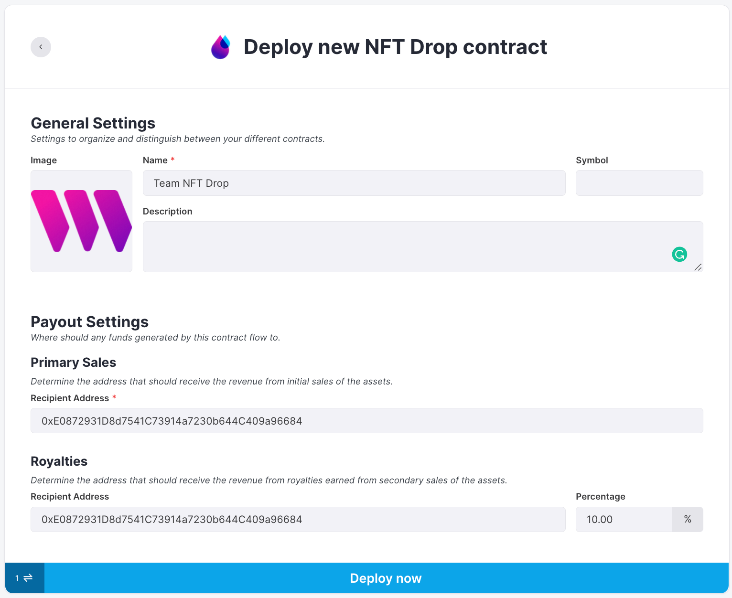Click the "Image" label above the upload area

coord(43,160)
